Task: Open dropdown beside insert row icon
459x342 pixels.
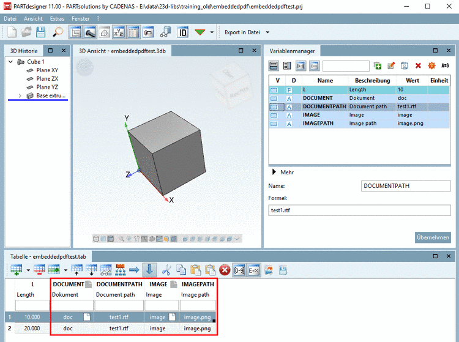Action: [x=28, y=270]
